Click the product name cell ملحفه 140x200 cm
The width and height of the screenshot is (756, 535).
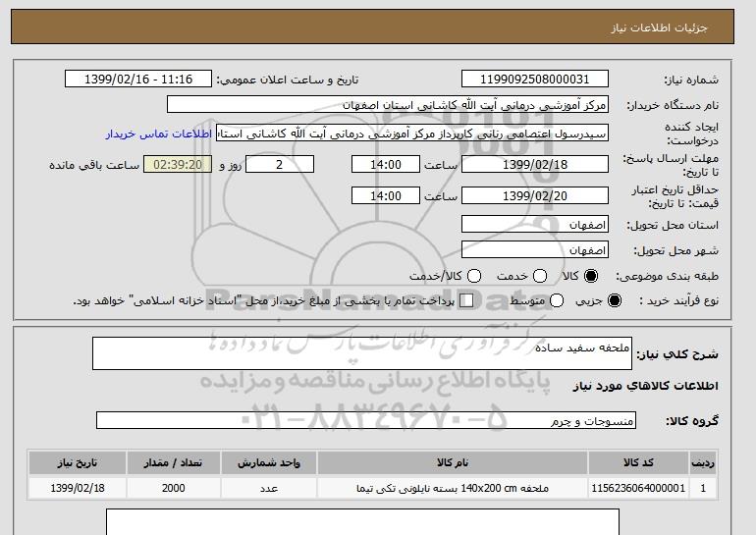tap(453, 488)
